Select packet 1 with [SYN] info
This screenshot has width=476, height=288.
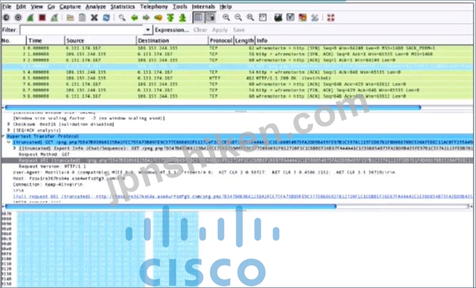click(x=237, y=48)
